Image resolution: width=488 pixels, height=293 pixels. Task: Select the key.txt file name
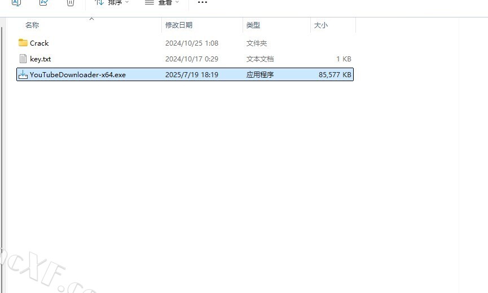coord(41,59)
